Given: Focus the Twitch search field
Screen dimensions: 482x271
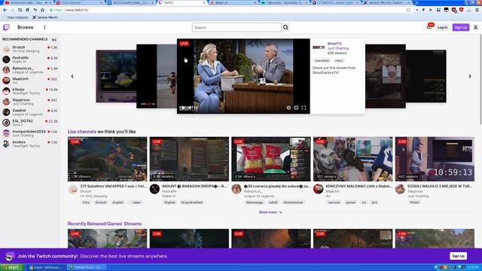Looking at the screenshot, I should point(236,27).
